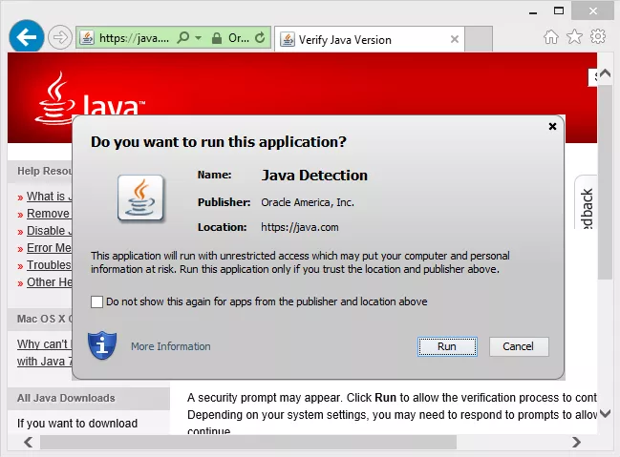620x457 pixels.
Task: Open 'Why can't I... with Java 7' link
Action: pyautogui.click(x=44, y=353)
